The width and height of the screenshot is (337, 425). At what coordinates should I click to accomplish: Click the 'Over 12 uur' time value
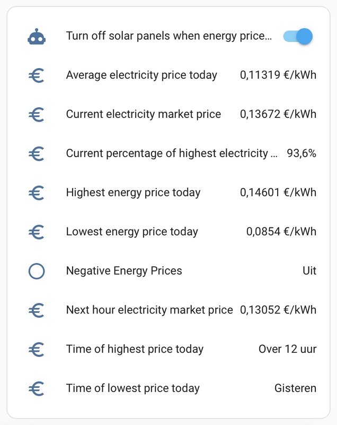(x=287, y=349)
